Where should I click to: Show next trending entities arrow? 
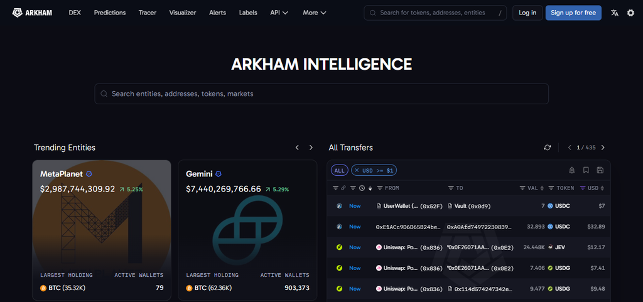point(311,148)
